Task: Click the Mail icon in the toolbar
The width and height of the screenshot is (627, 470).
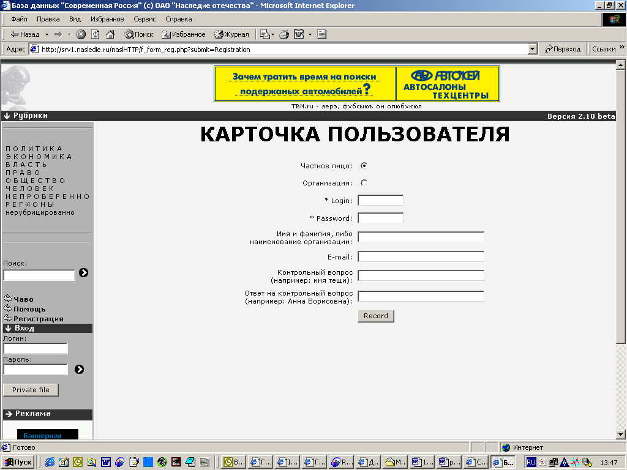Action: coord(265,34)
